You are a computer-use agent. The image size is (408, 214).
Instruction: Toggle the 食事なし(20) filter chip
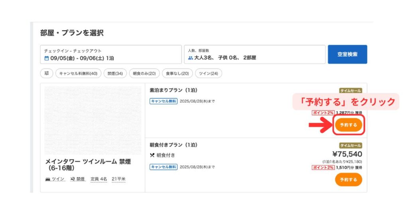point(177,74)
